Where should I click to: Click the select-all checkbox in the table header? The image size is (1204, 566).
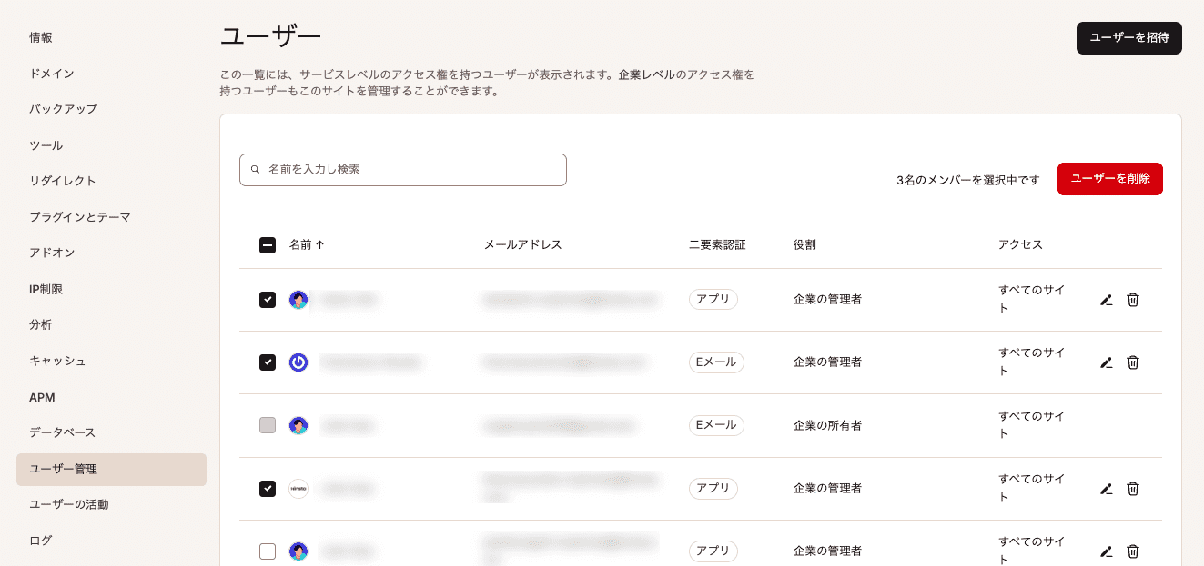(268, 244)
